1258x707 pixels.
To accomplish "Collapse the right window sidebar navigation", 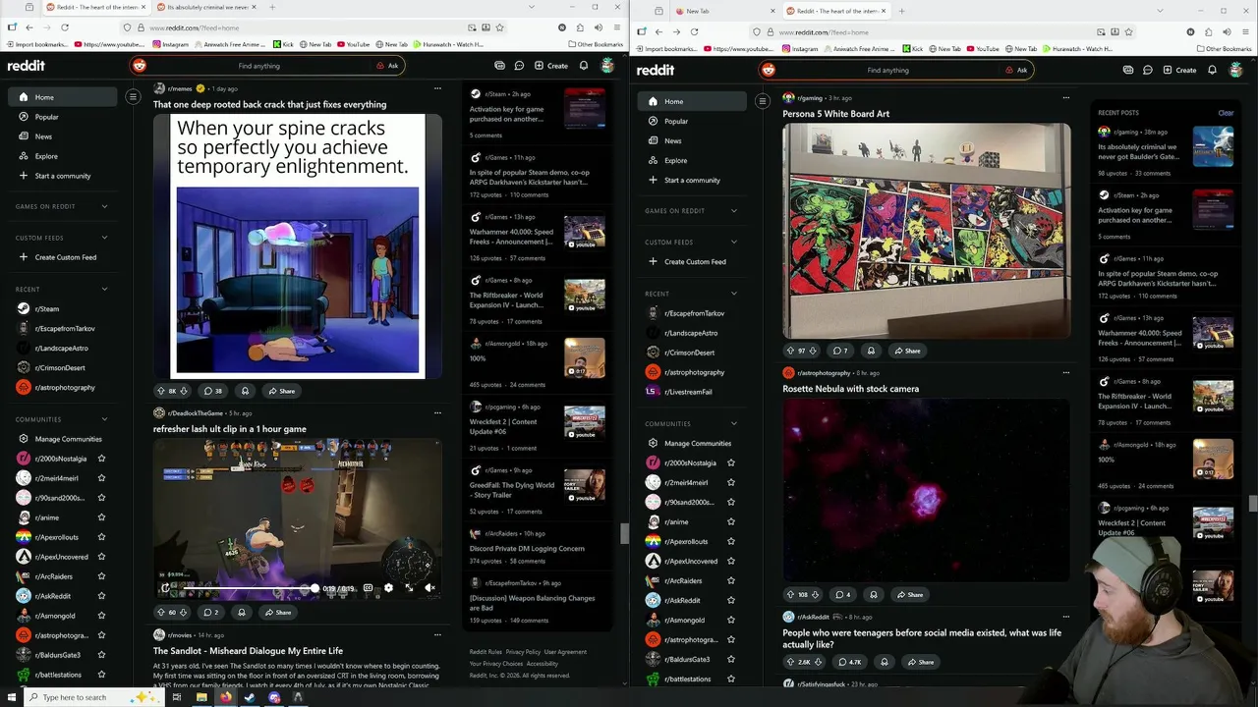I will click(762, 101).
